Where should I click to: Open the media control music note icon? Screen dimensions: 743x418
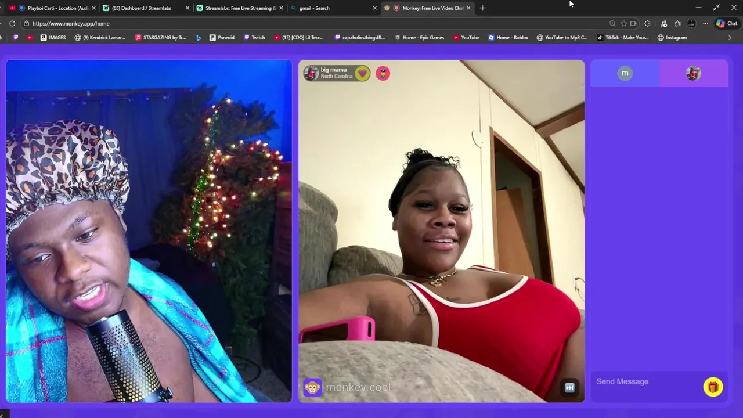tap(663, 24)
